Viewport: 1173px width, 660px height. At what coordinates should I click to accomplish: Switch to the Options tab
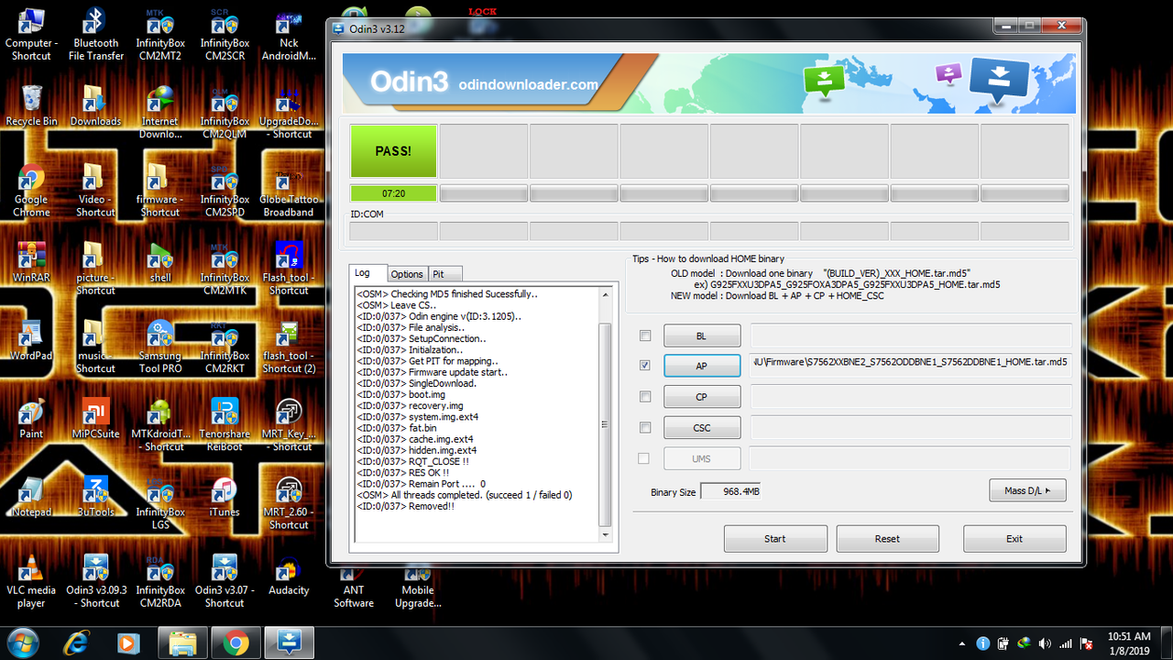[407, 274]
